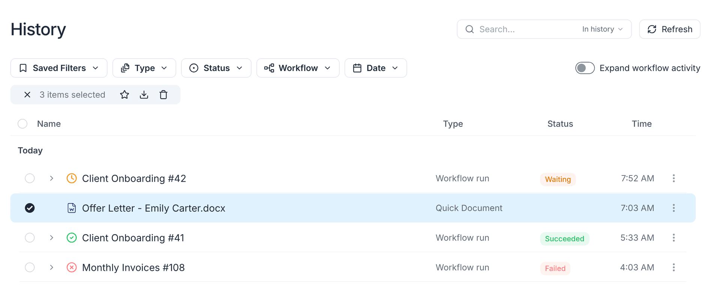Screen dimensions: 720x285
Task: Click Workflow run type for Client Onboarding #42
Action: coord(462,178)
